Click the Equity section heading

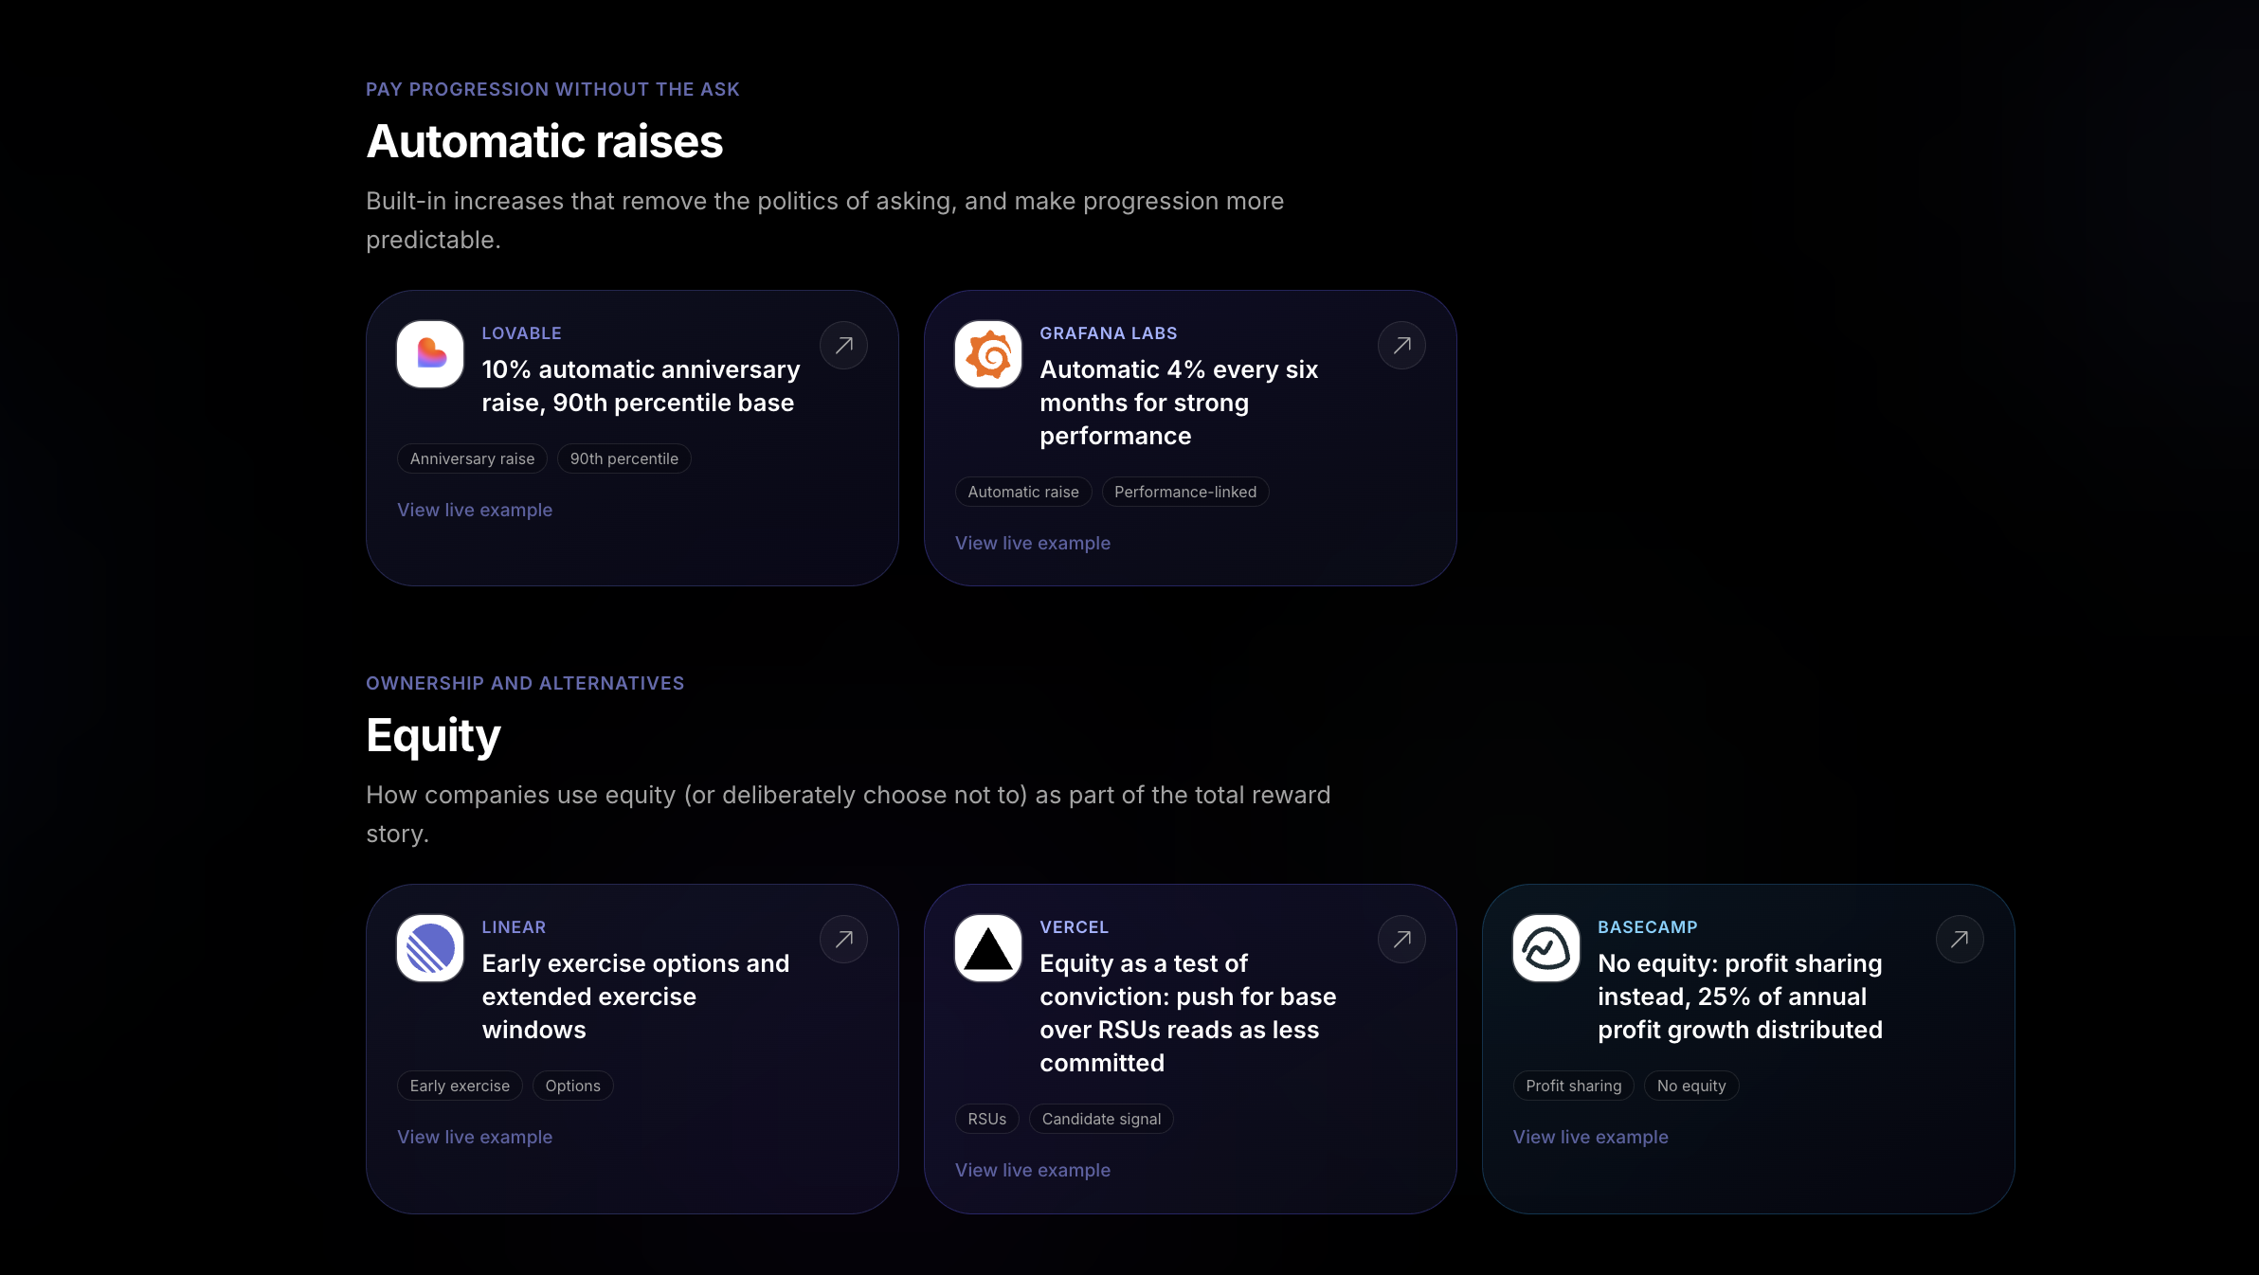(433, 736)
